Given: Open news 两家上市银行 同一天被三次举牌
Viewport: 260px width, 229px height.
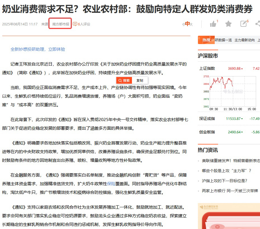Looking at the screenshot, I should pos(230,191).
